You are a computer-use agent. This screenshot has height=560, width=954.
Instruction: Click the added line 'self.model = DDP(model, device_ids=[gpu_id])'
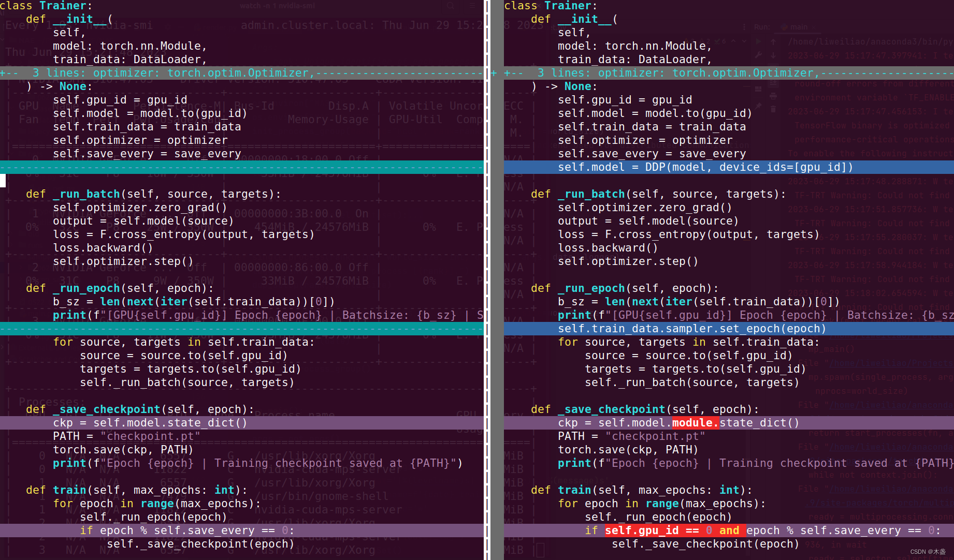[705, 167]
